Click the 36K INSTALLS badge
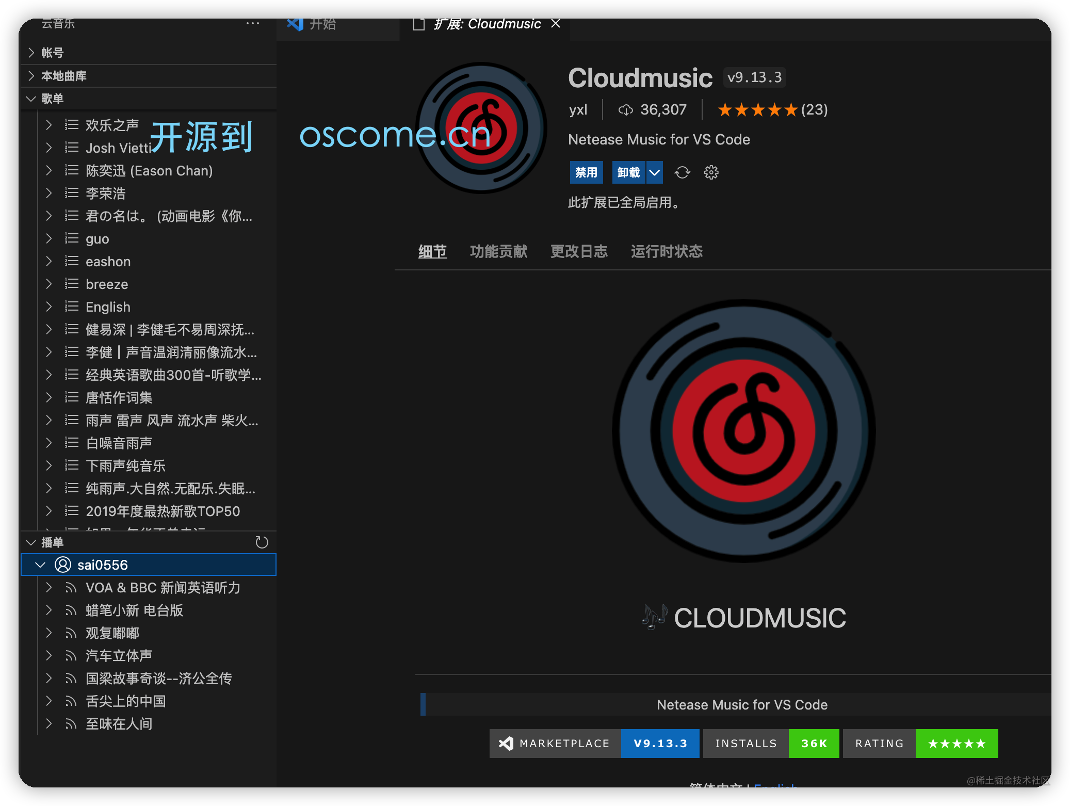 click(x=814, y=743)
